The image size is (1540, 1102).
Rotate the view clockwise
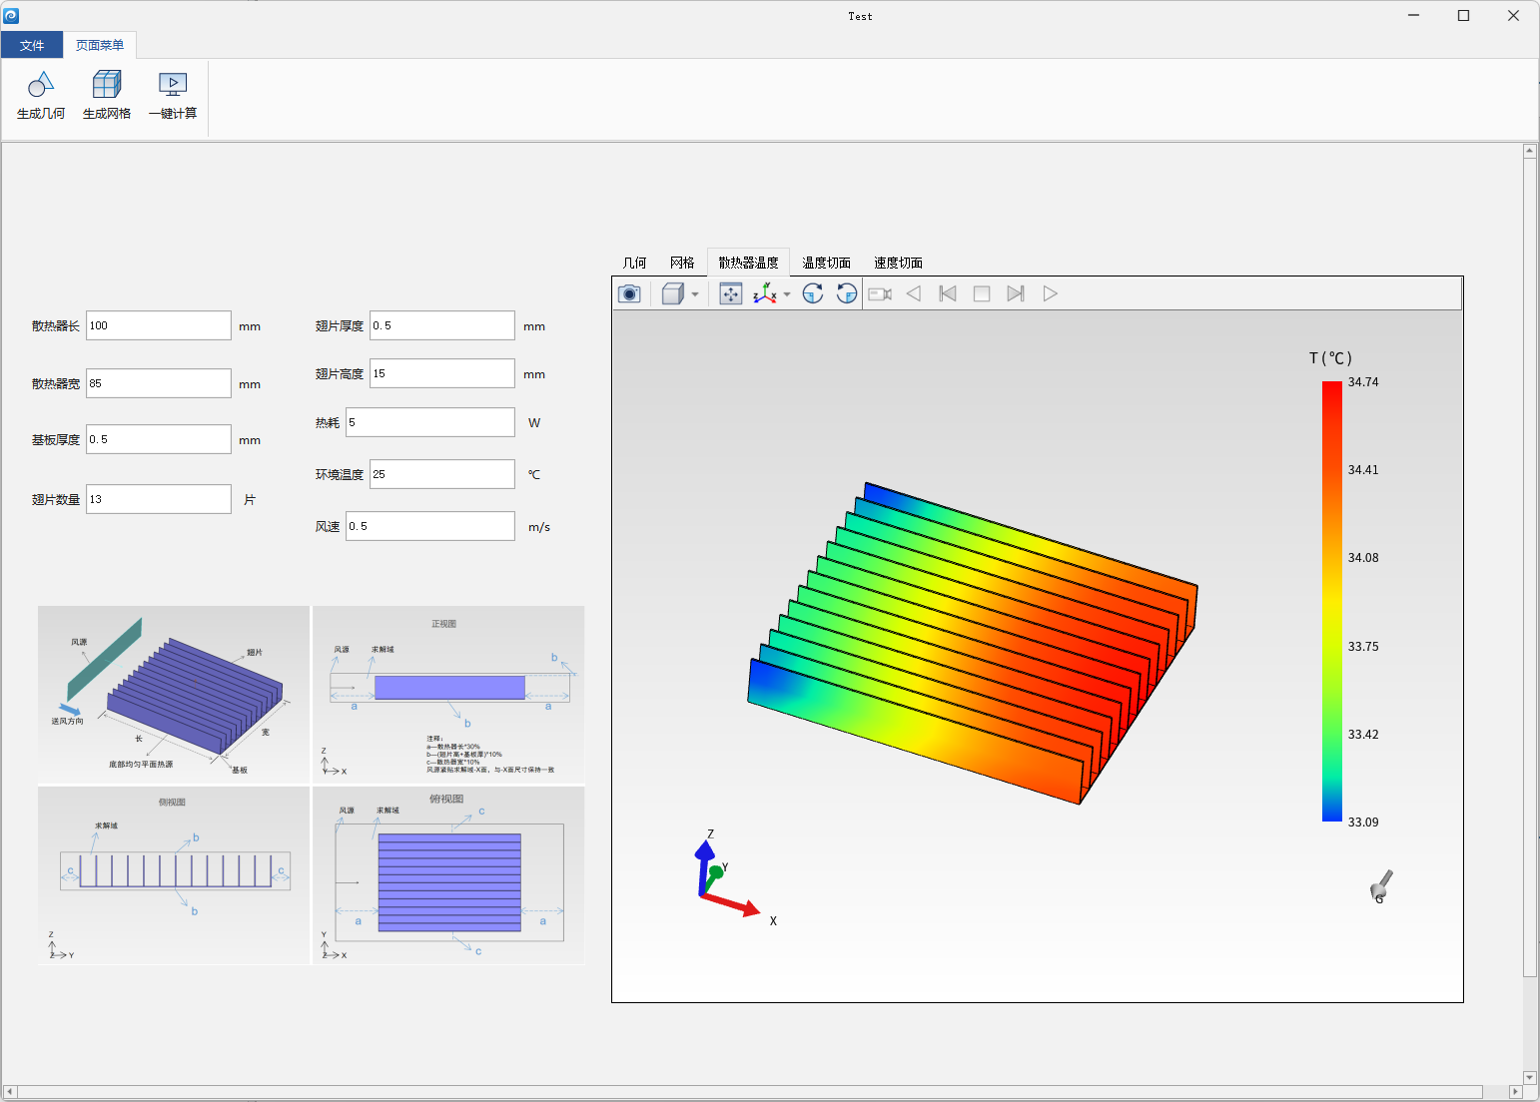(813, 293)
